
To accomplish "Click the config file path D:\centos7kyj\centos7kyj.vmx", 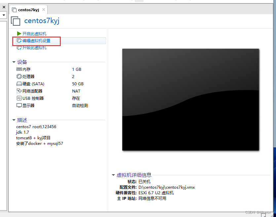I will point(167,187).
